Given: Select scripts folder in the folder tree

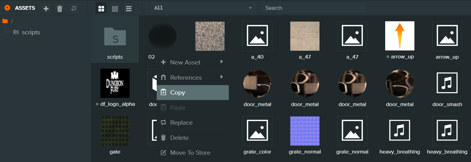Looking at the screenshot, I should 27,32.
